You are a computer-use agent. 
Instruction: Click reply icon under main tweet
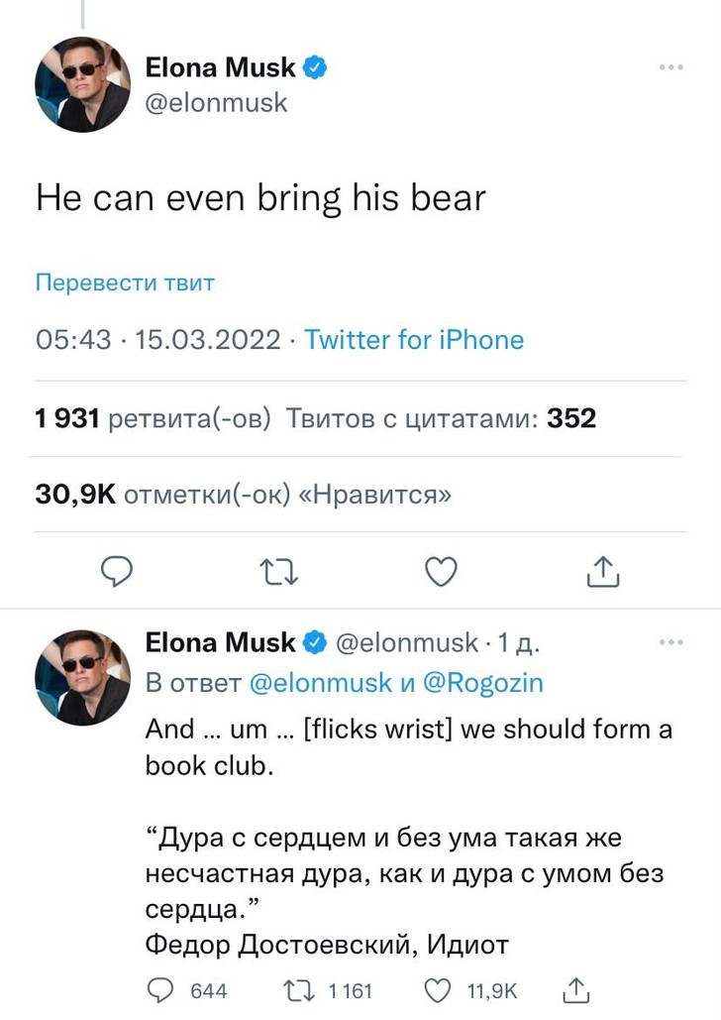tap(119, 571)
